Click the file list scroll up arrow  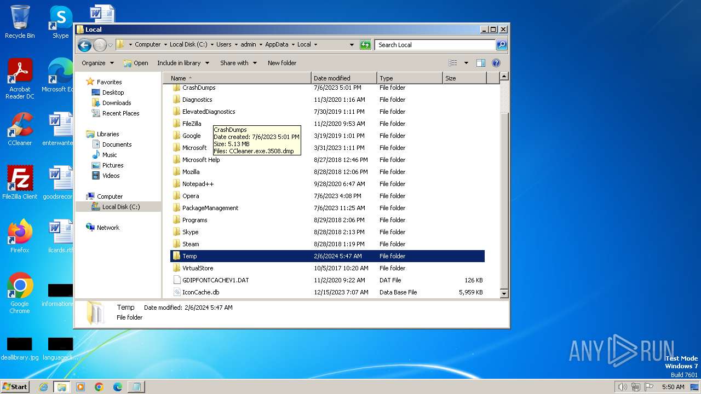coord(504,77)
